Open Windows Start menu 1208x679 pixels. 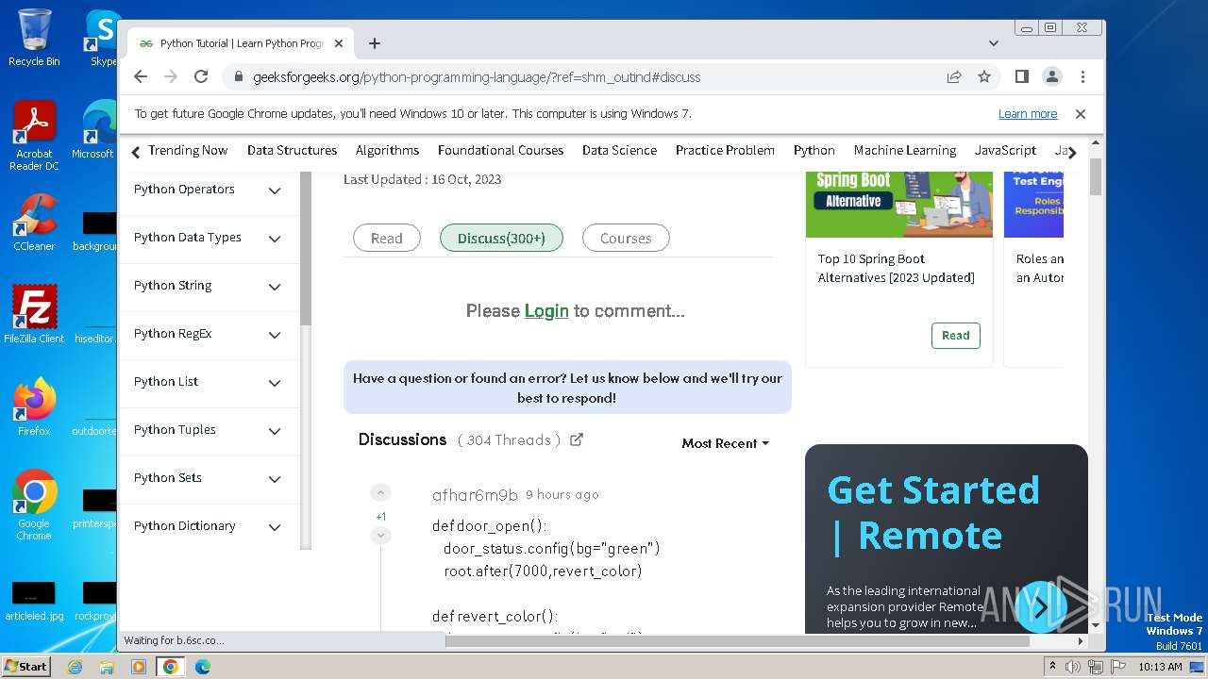point(25,666)
